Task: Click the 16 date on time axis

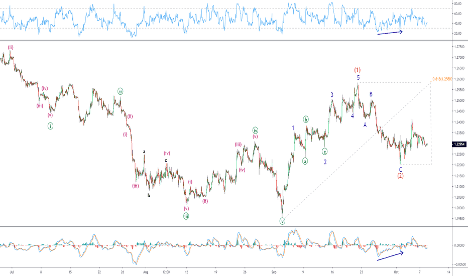Action: coord(332,272)
